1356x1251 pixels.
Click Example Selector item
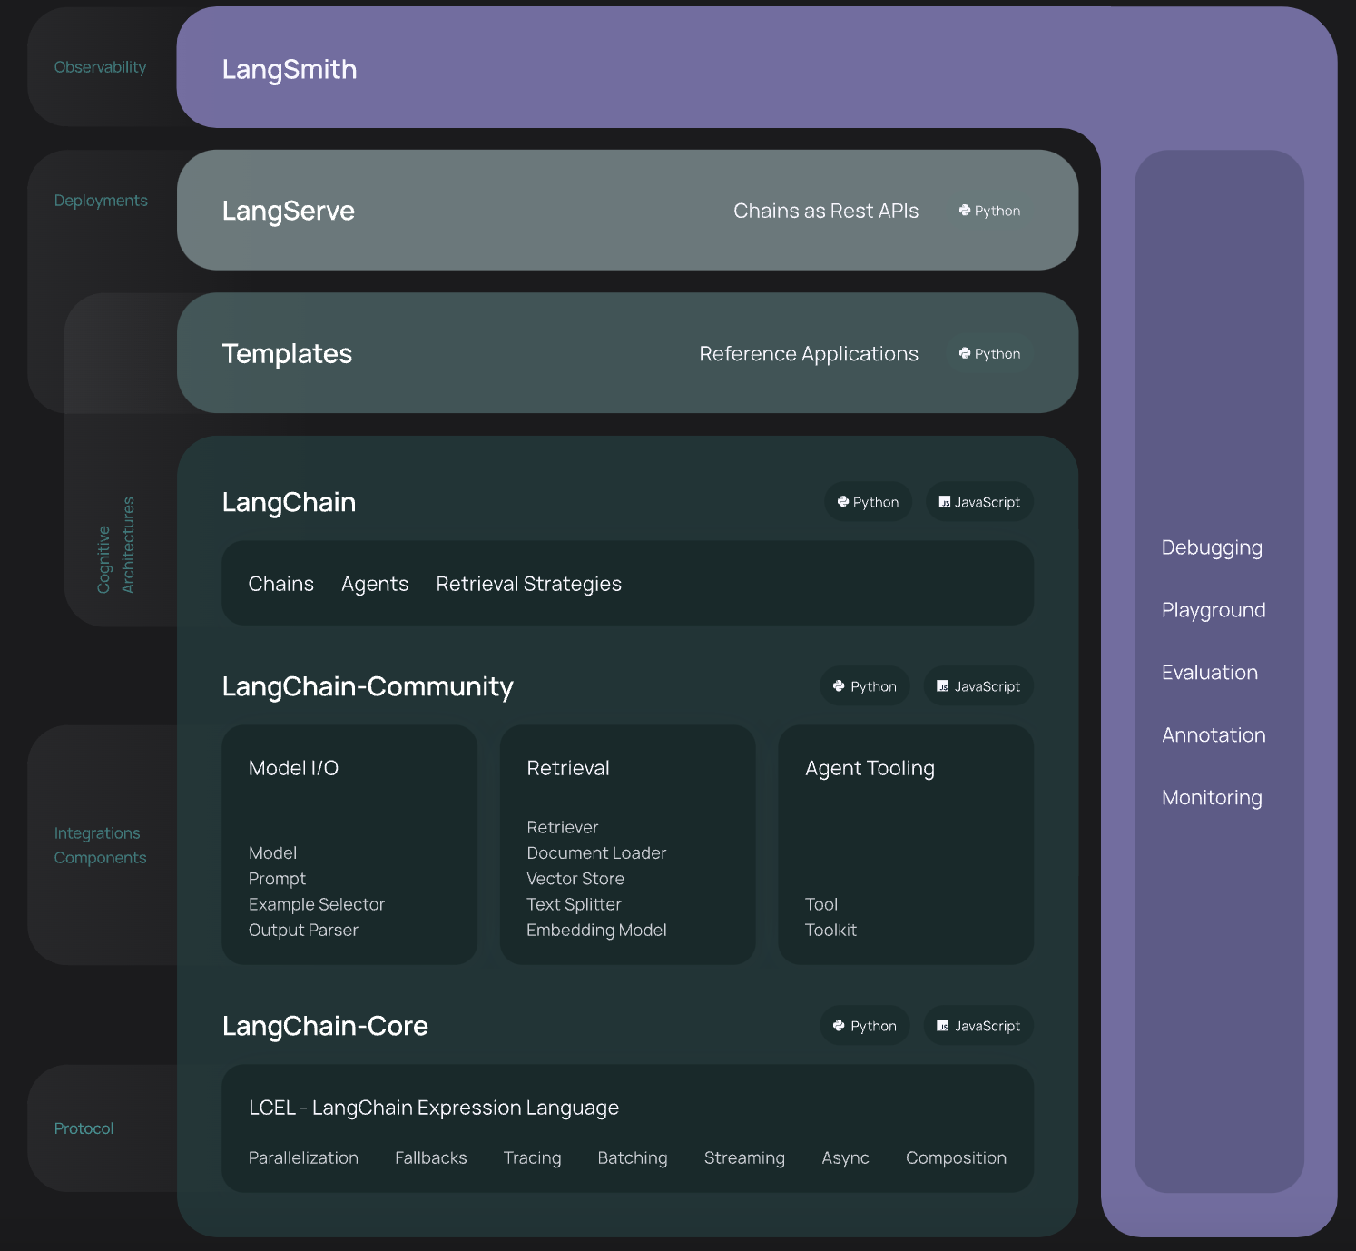317,904
